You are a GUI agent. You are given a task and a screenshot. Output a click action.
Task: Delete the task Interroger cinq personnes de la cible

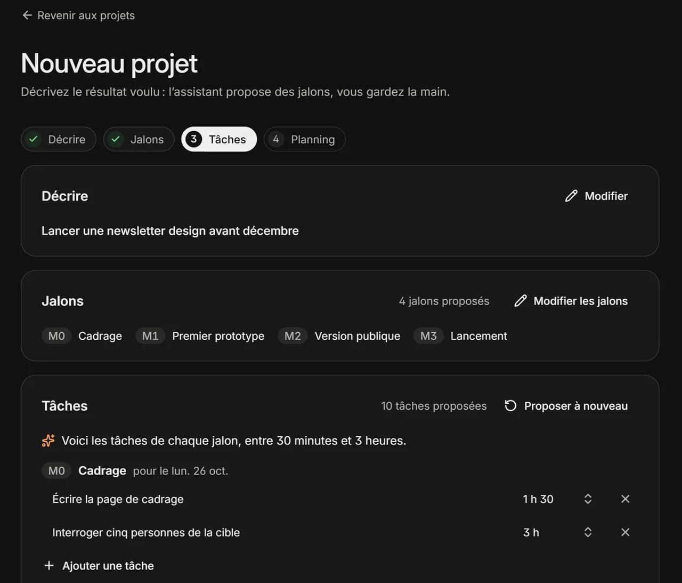coord(626,532)
